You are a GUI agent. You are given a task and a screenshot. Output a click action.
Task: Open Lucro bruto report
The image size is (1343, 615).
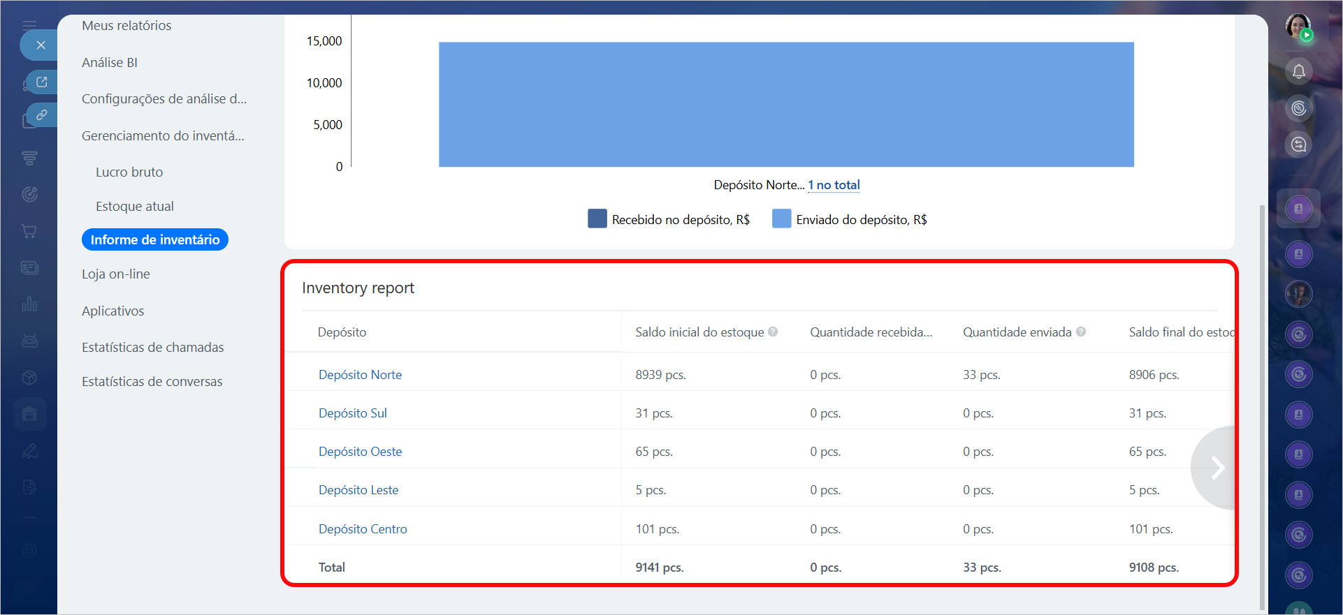click(129, 172)
